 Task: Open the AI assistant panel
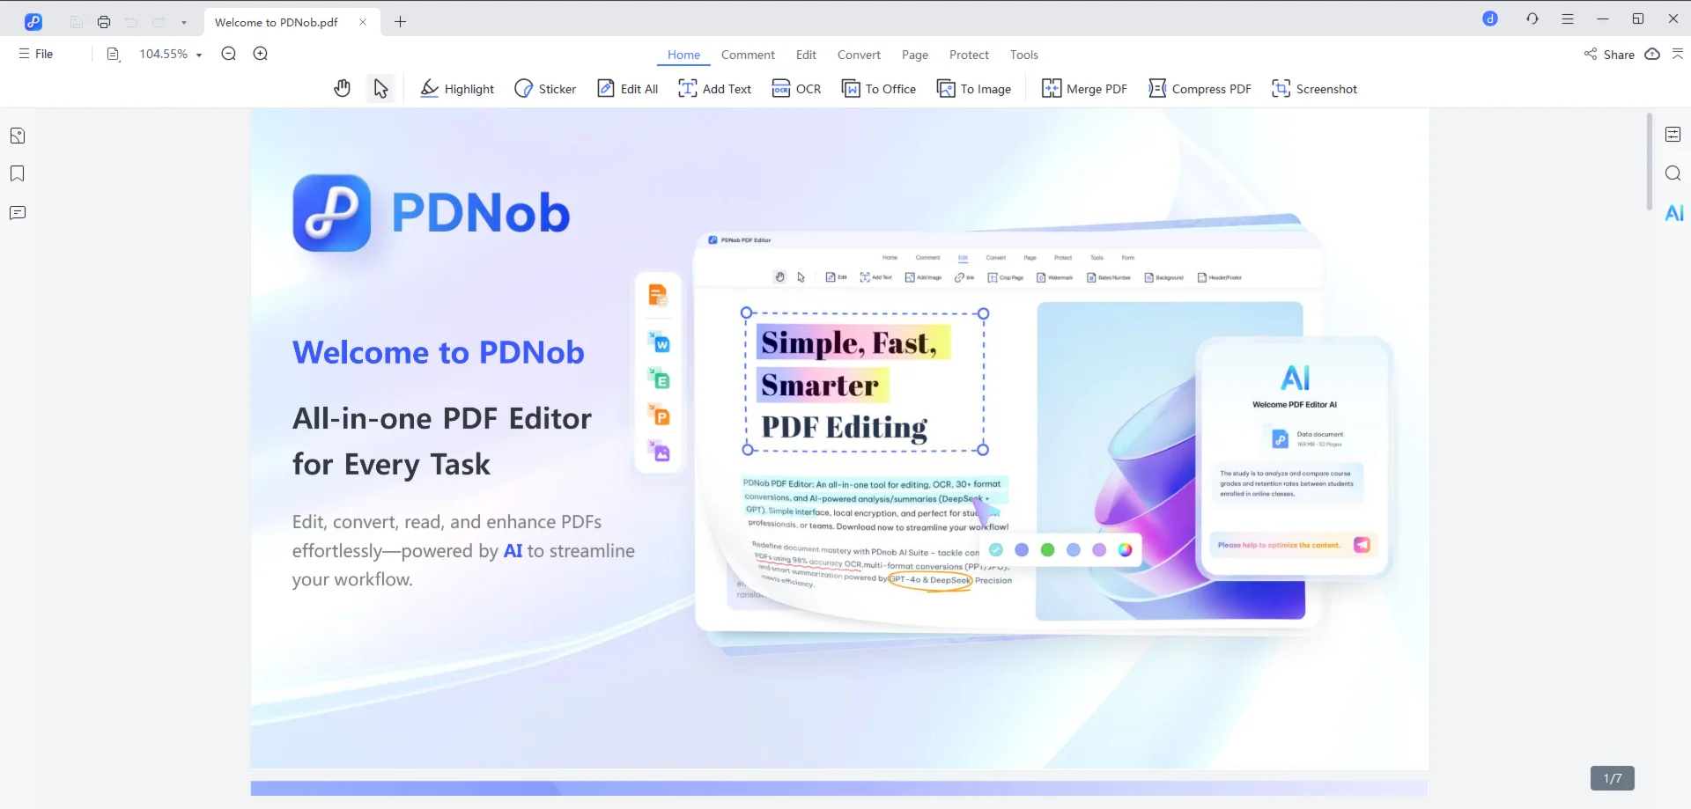(x=1674, y=213)
